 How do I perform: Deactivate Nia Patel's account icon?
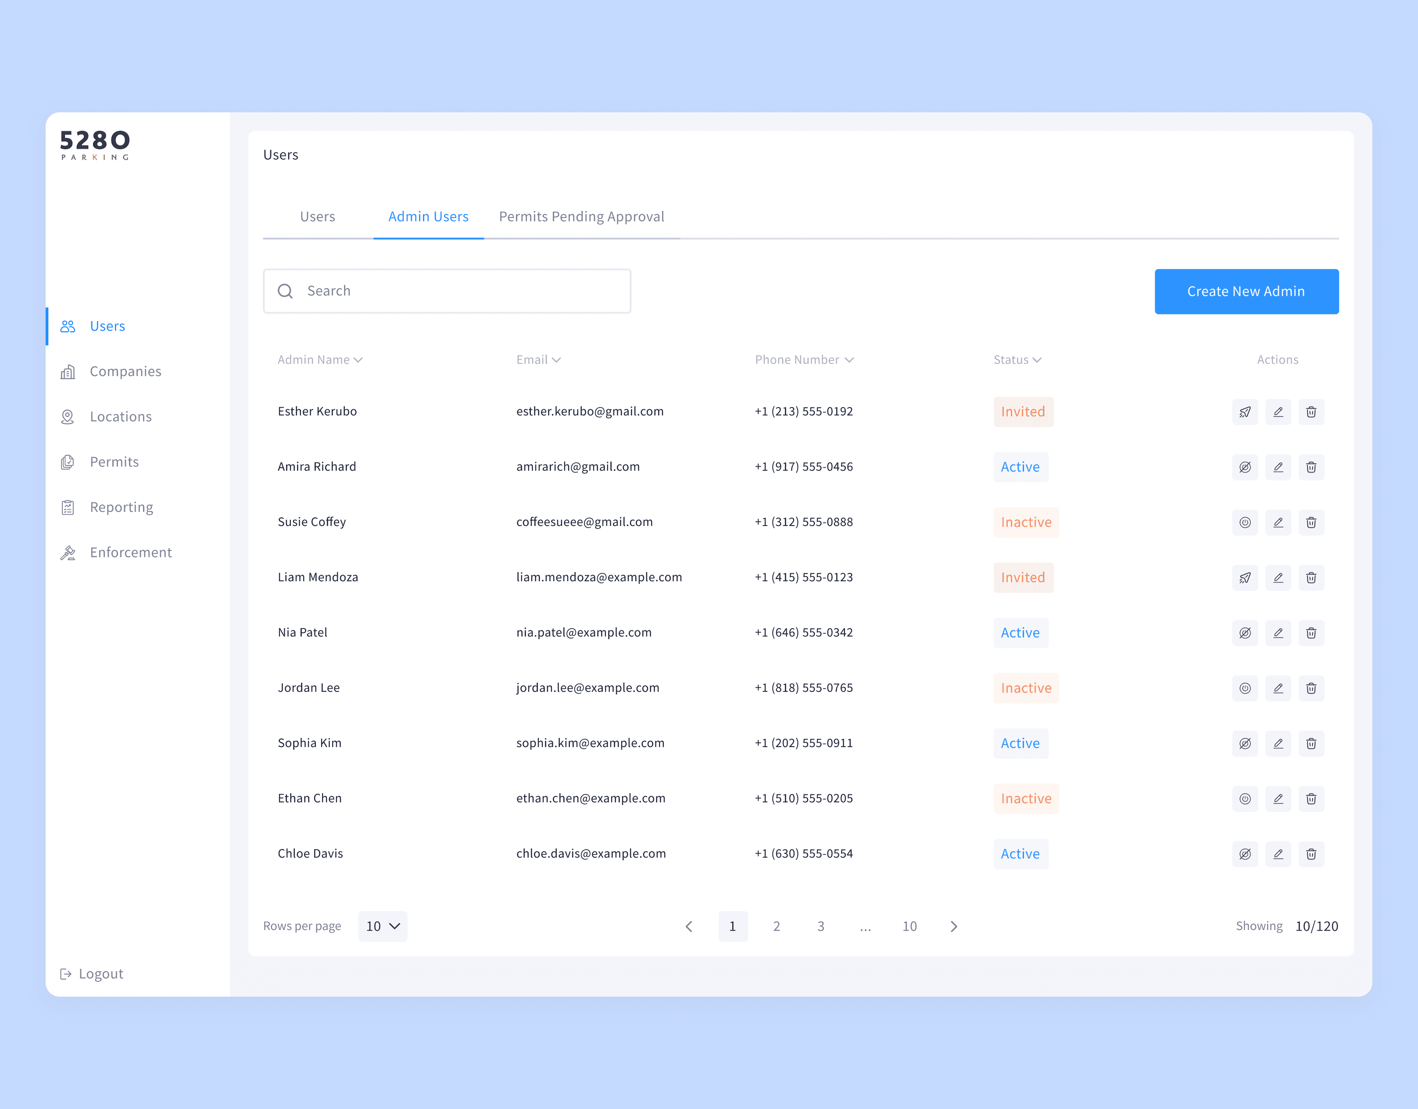point(1245,633)
